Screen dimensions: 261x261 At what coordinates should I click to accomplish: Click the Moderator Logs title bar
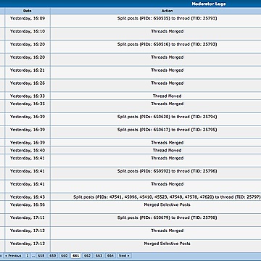coord(130,4)
